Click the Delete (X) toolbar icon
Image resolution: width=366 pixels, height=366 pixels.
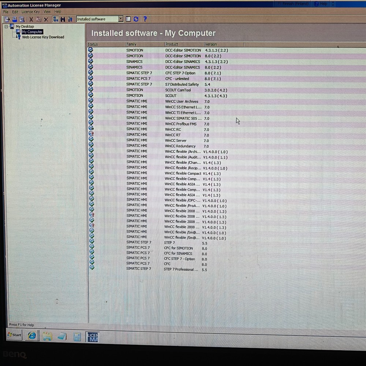45,19
